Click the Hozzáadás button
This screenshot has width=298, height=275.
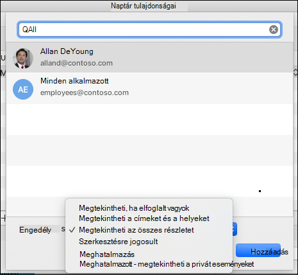pos(258,250)
